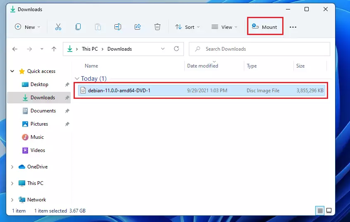
Task: Open Documents in the sidebar
Action: click(x=43, y=110)
